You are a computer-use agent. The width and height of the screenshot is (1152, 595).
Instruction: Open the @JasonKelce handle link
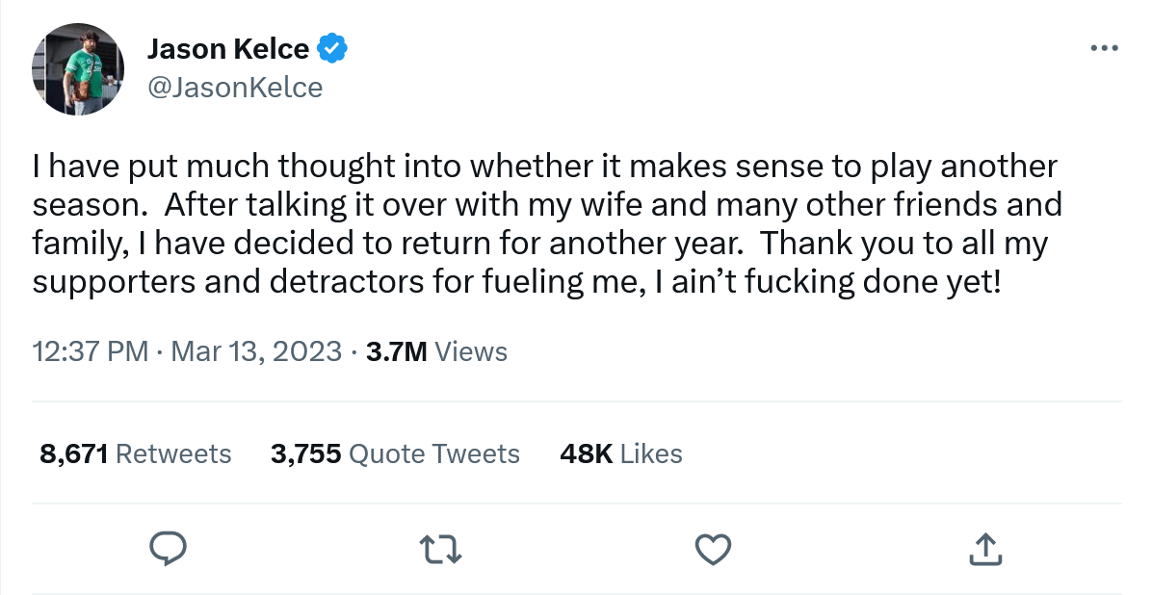coord(234,88)
